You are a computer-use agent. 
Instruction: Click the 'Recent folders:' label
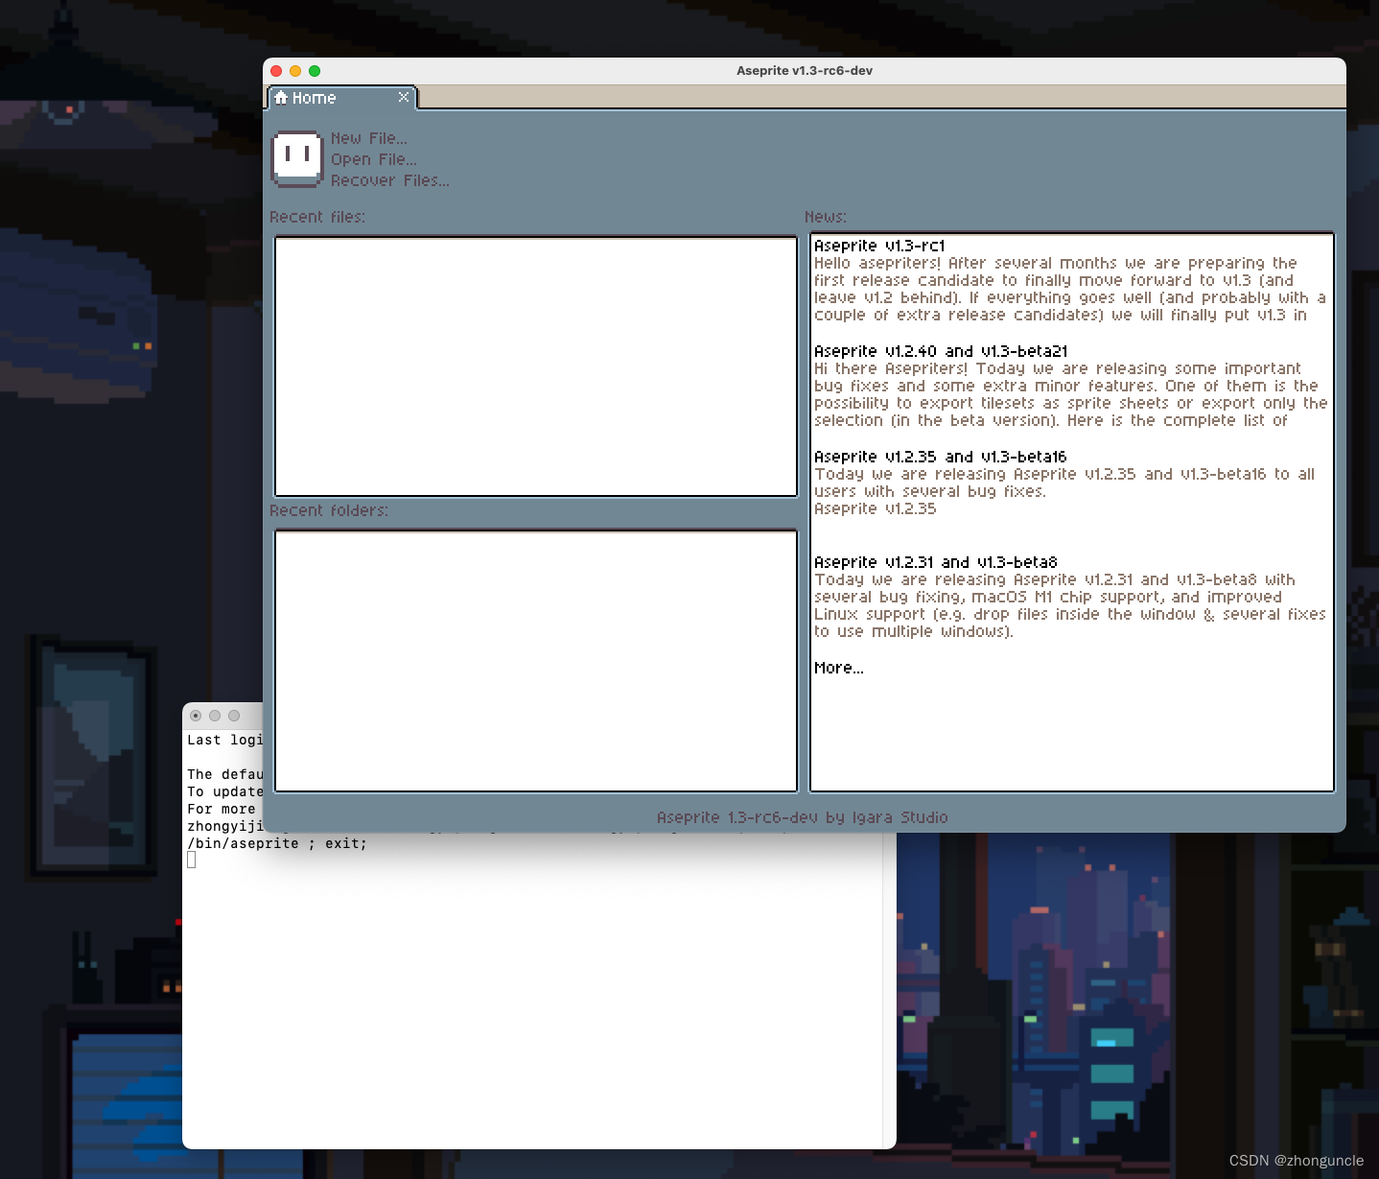click(x=329, y=510)
